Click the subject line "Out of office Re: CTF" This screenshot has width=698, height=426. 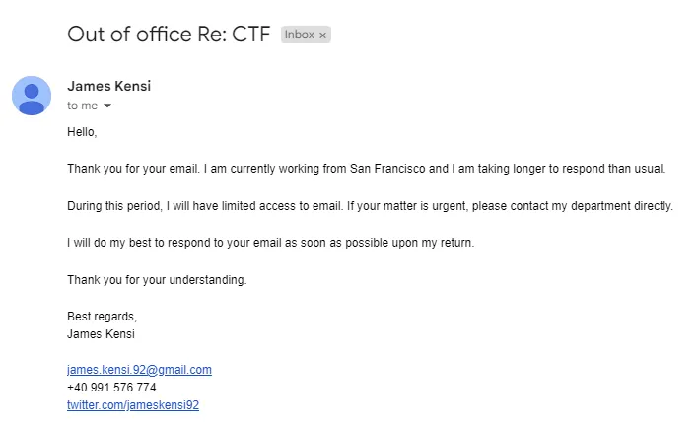click(x=168, y=34)
